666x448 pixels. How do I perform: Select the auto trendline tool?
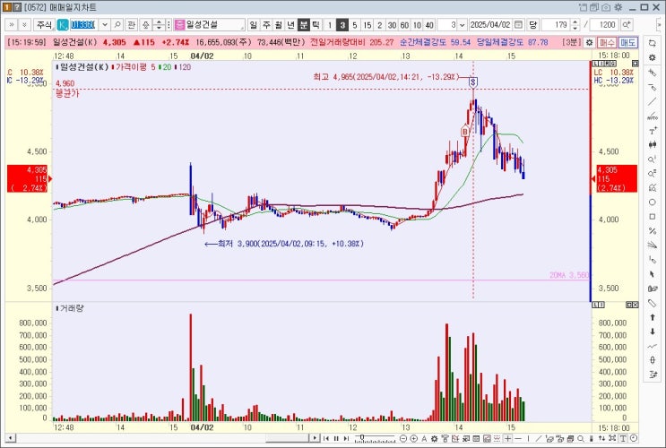653,116
